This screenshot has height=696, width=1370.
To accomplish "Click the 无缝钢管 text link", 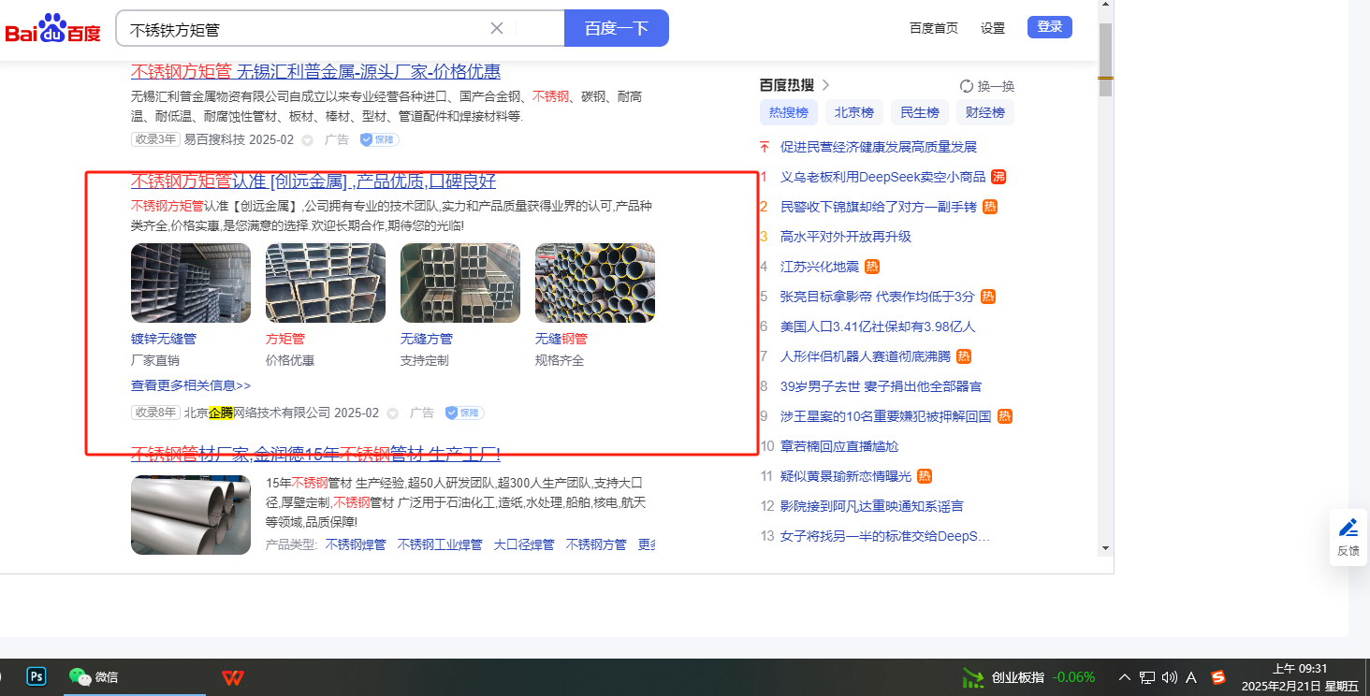I will (561, 339).
